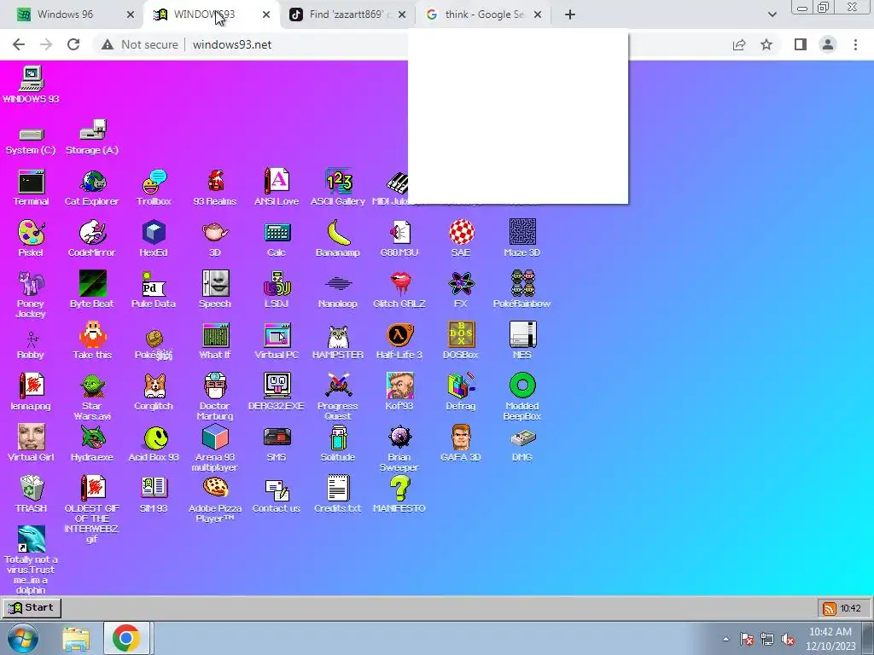Reload the windows93.net page
This screenshot has height=655, width=874.
click(x=73, y=44)
